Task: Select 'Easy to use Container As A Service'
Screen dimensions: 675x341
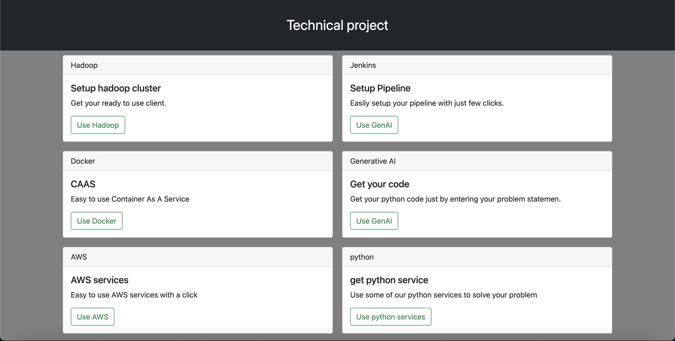Action: pyautogui.click(x=130, y=199)
